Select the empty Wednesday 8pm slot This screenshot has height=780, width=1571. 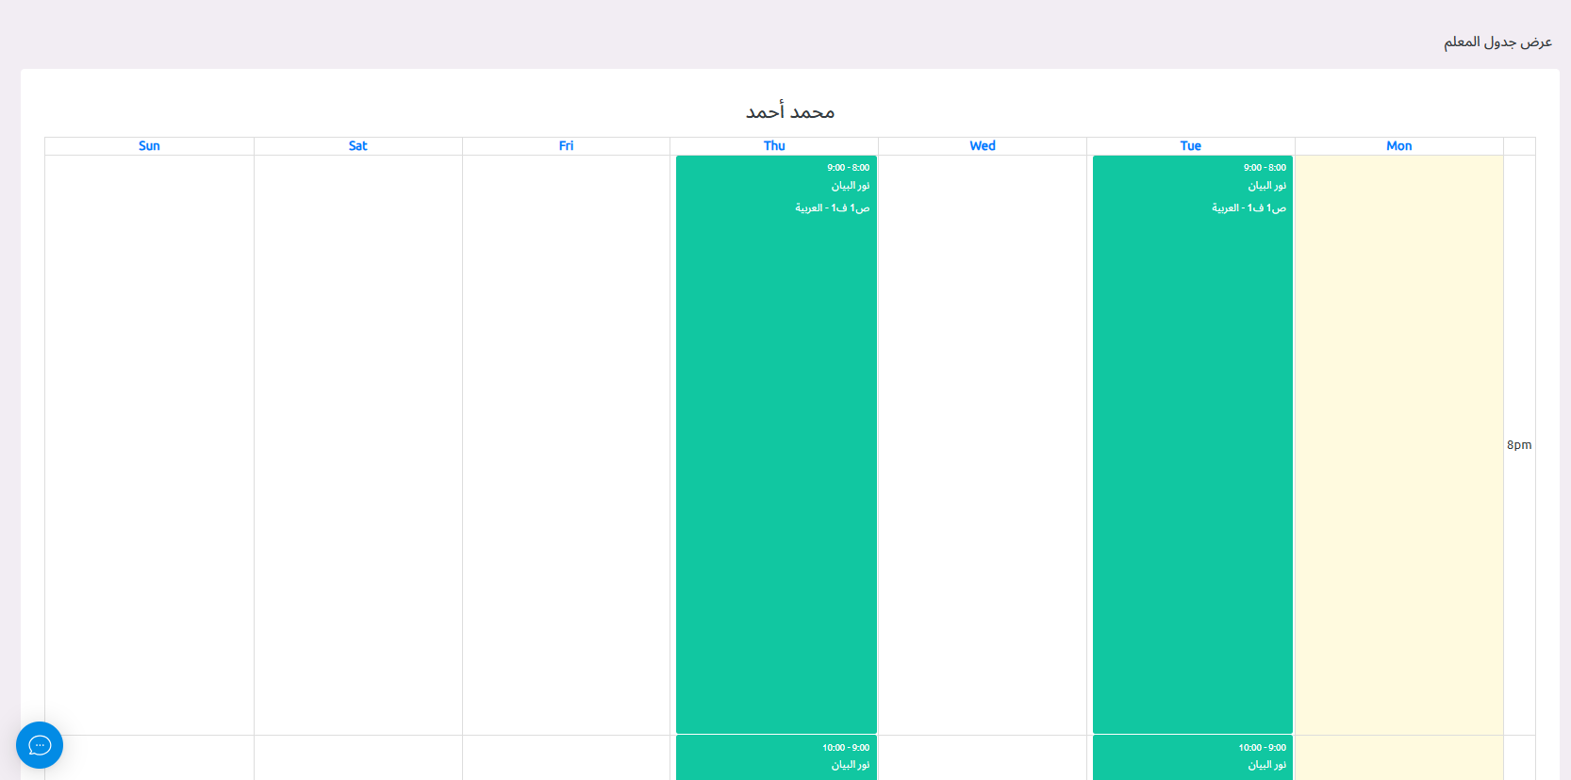pos(983,443)
